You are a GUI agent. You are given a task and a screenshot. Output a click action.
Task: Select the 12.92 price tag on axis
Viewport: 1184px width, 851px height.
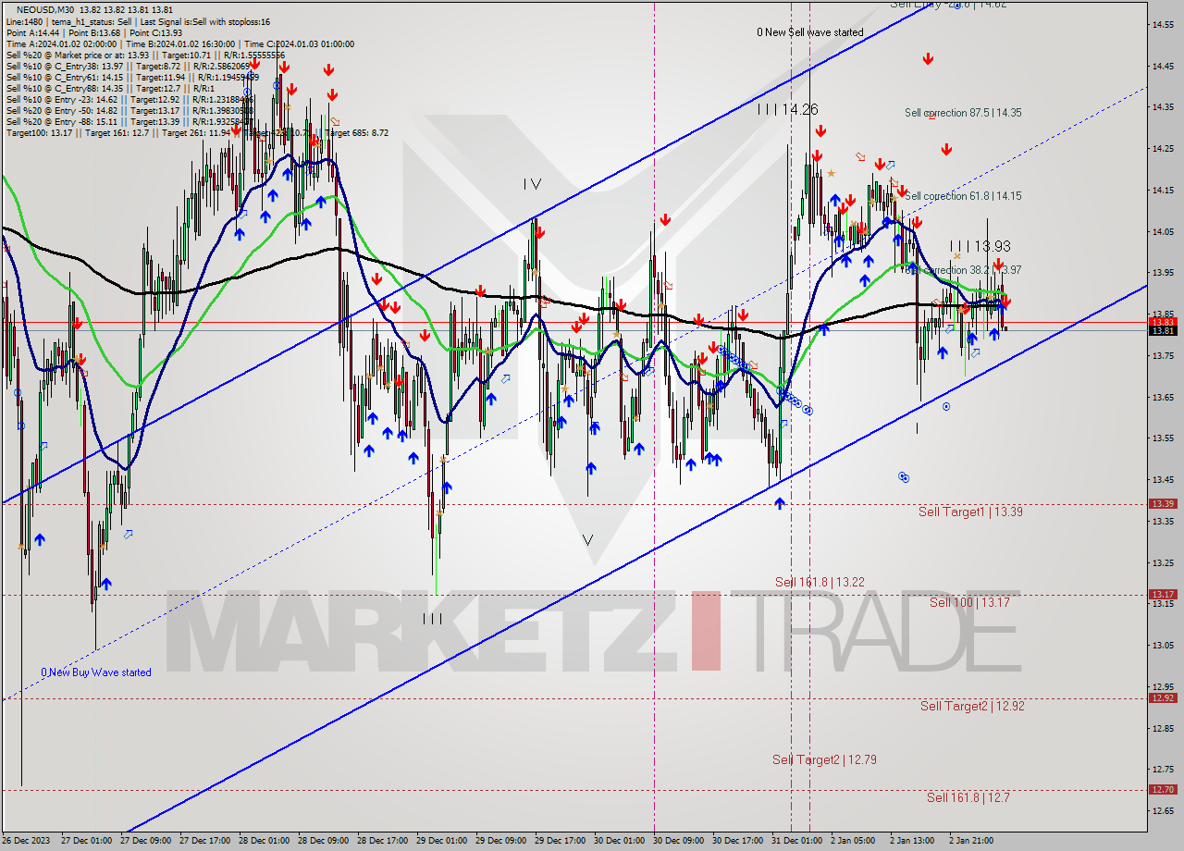click(1163, 697)
